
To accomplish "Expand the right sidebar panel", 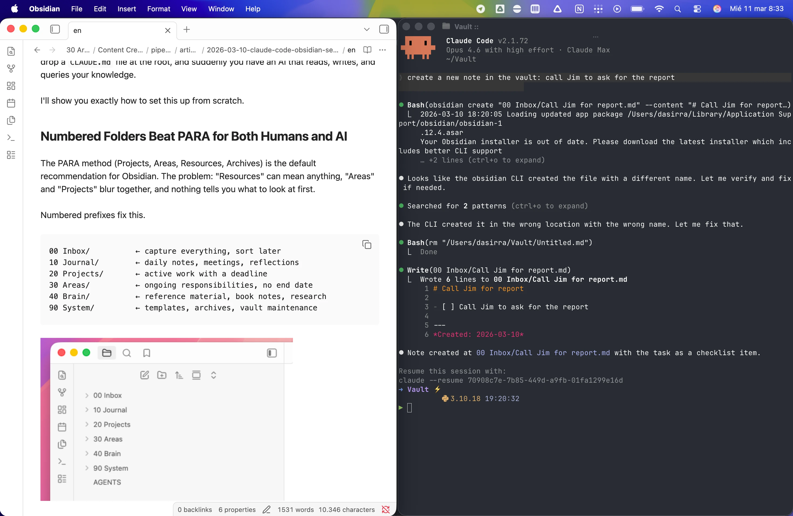I will pos(384,29).
